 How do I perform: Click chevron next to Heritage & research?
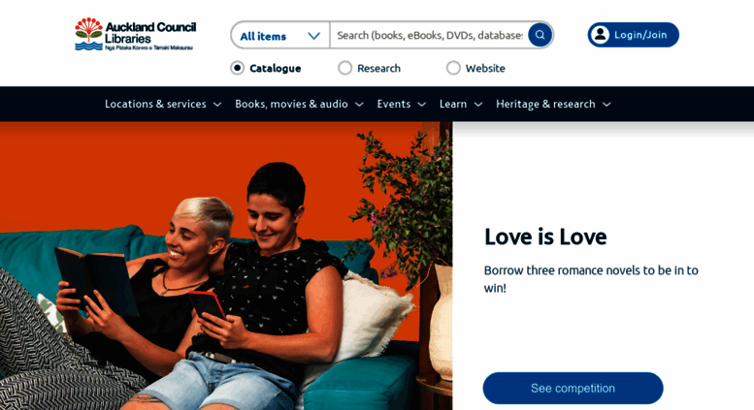point(606,104)
